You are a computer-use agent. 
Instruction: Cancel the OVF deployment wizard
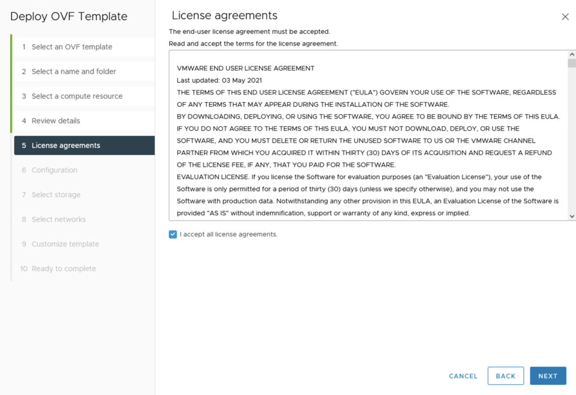(x=463, y=376)
